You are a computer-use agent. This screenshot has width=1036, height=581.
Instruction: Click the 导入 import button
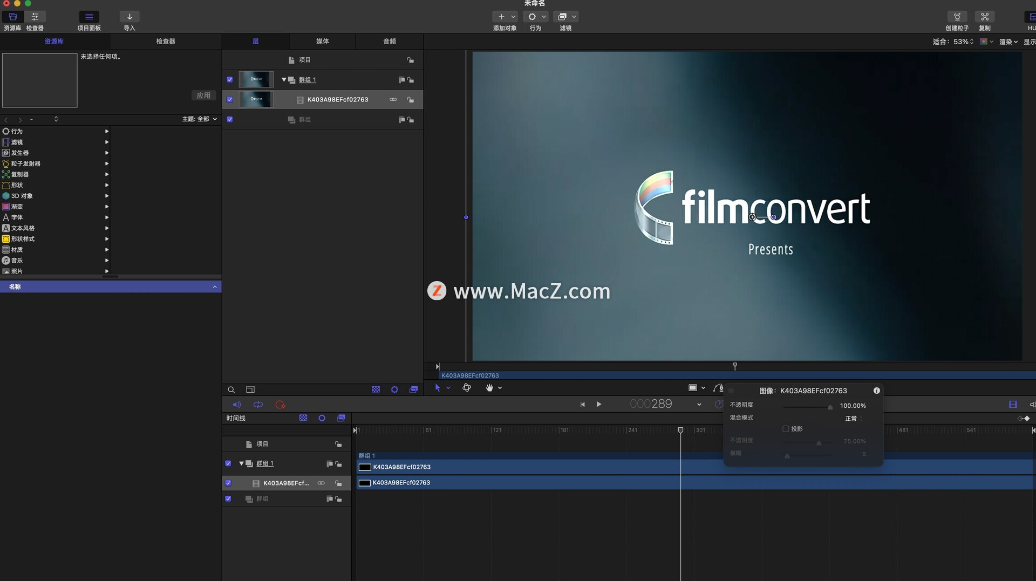pos(129,17)
